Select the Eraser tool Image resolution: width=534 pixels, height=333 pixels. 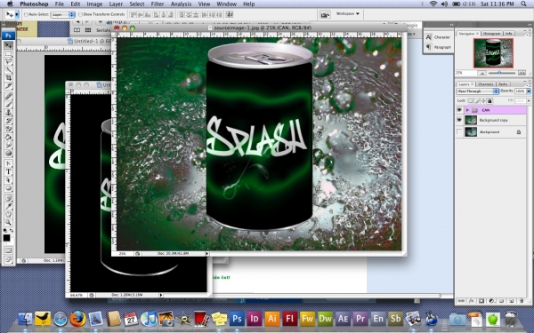[8, 129]
